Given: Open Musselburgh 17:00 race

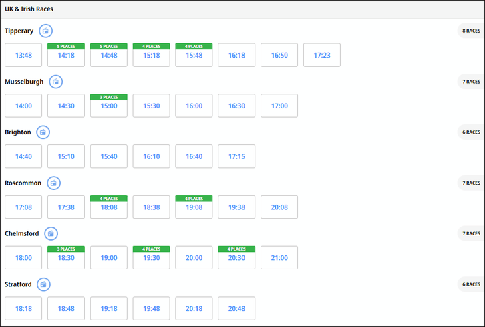Looking at the screenshot, I should click(x=279, y=106).
